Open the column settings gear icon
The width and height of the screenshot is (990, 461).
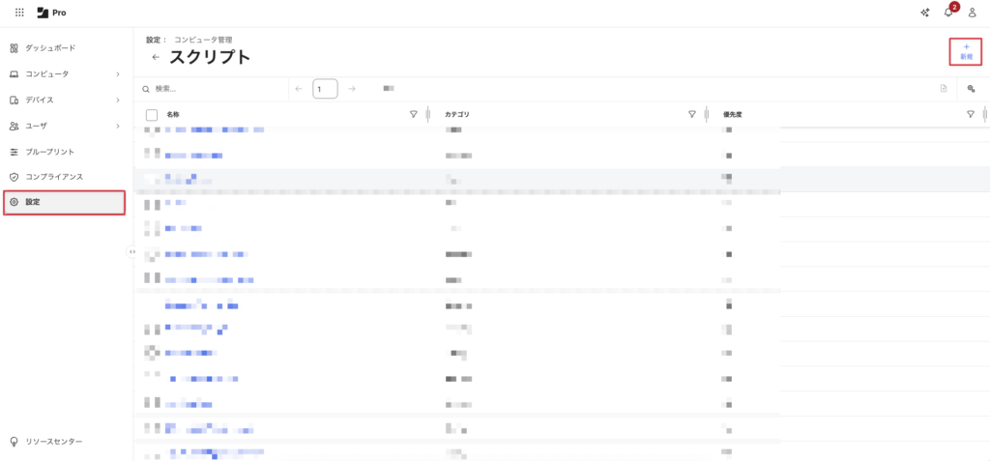click(972, 89)
